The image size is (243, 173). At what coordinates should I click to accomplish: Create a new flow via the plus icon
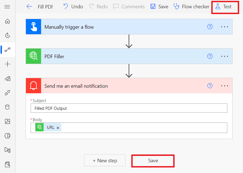pos(7,64)
